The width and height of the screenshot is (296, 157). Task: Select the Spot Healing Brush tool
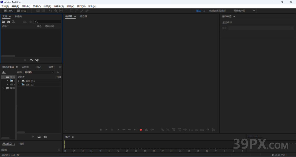(87, 11)
